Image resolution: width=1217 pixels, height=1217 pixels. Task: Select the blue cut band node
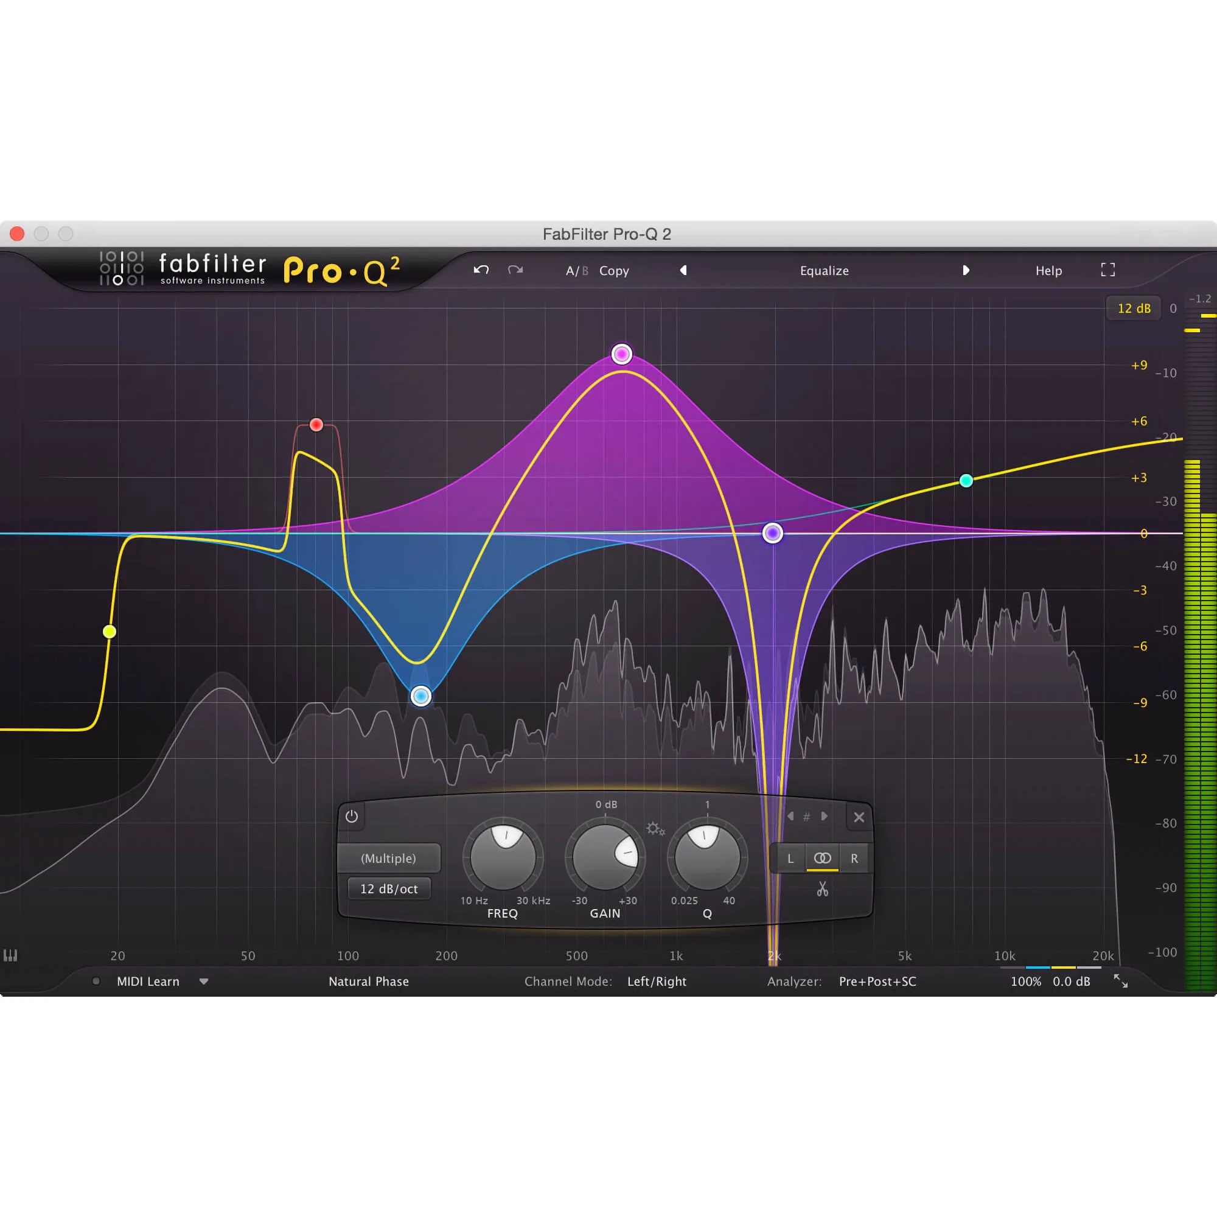pyautogui.click(x=421, y=696)
